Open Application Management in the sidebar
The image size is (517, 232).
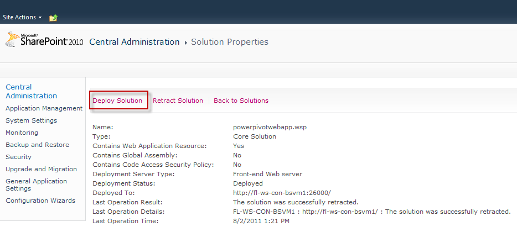pyautogui.click(x=44, y=108)
